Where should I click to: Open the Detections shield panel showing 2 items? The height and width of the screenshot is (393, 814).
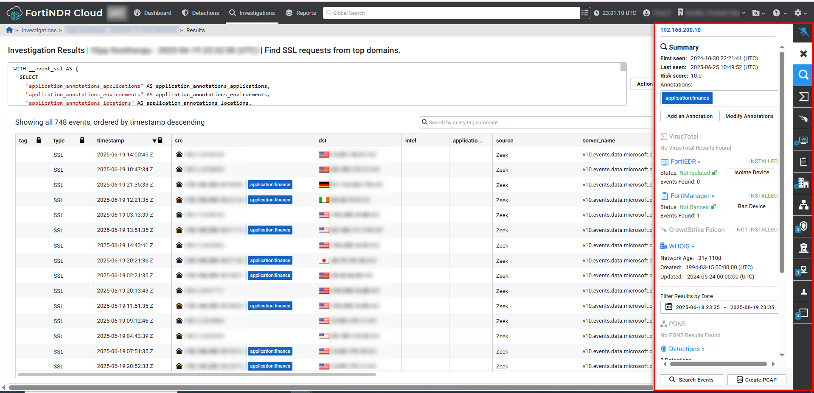pyautogui.click(x=803, y=226)
